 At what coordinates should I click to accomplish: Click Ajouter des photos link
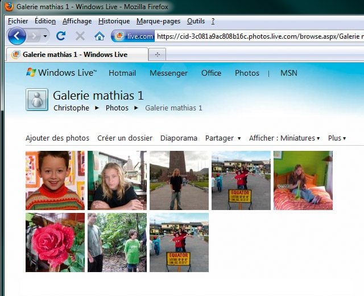tap(57, 138)
